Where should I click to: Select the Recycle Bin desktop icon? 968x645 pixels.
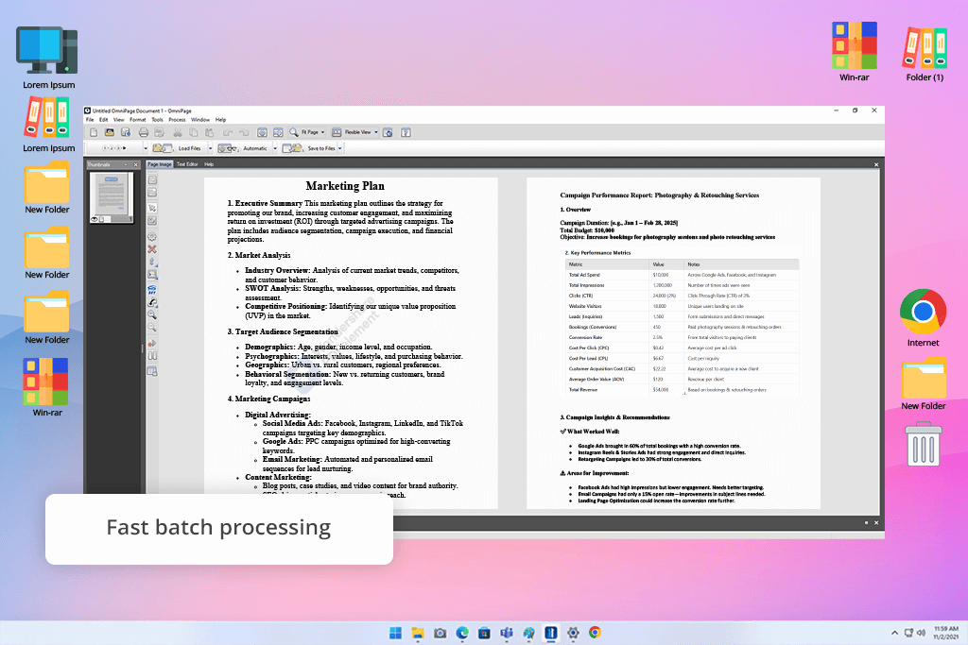(924, 444)
